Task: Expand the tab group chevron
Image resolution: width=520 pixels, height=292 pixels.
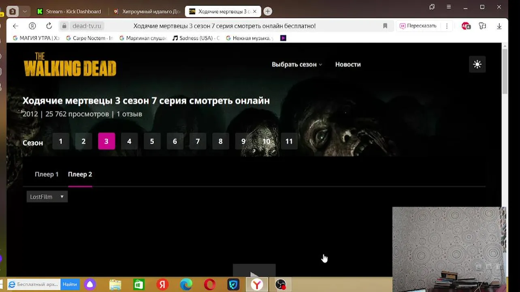Action: (x=25, y=11)
